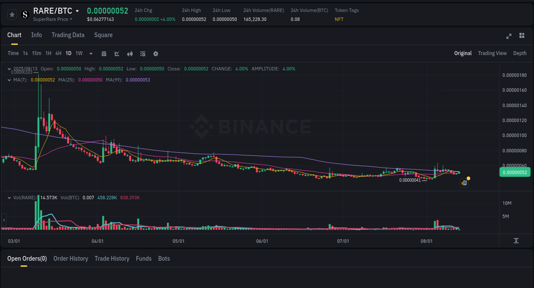Click the current price label 0.00000052
The height and width of the screenshot is (288, 534).
tap(515, 172)
